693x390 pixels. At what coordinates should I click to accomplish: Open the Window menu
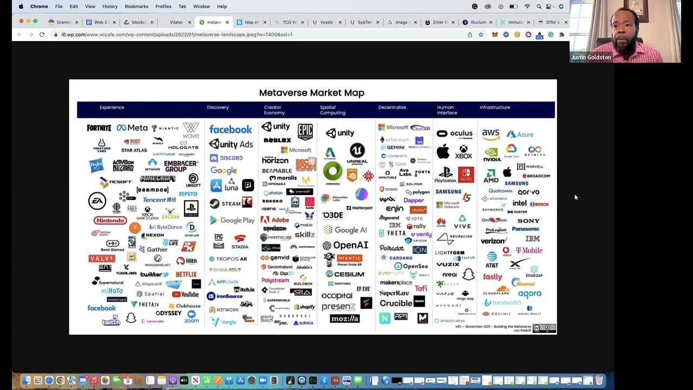coord(201,6)
